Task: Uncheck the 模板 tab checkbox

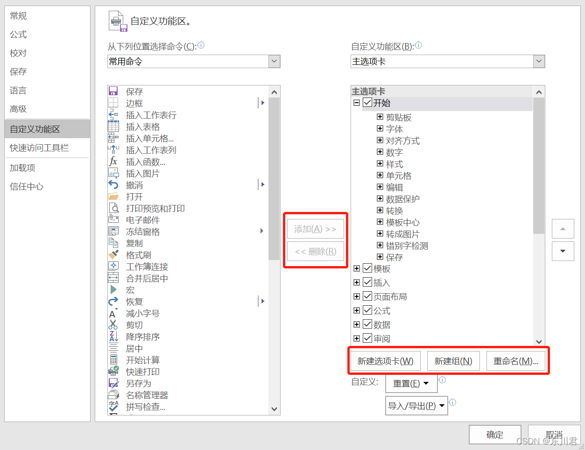Action: [367, 268]
